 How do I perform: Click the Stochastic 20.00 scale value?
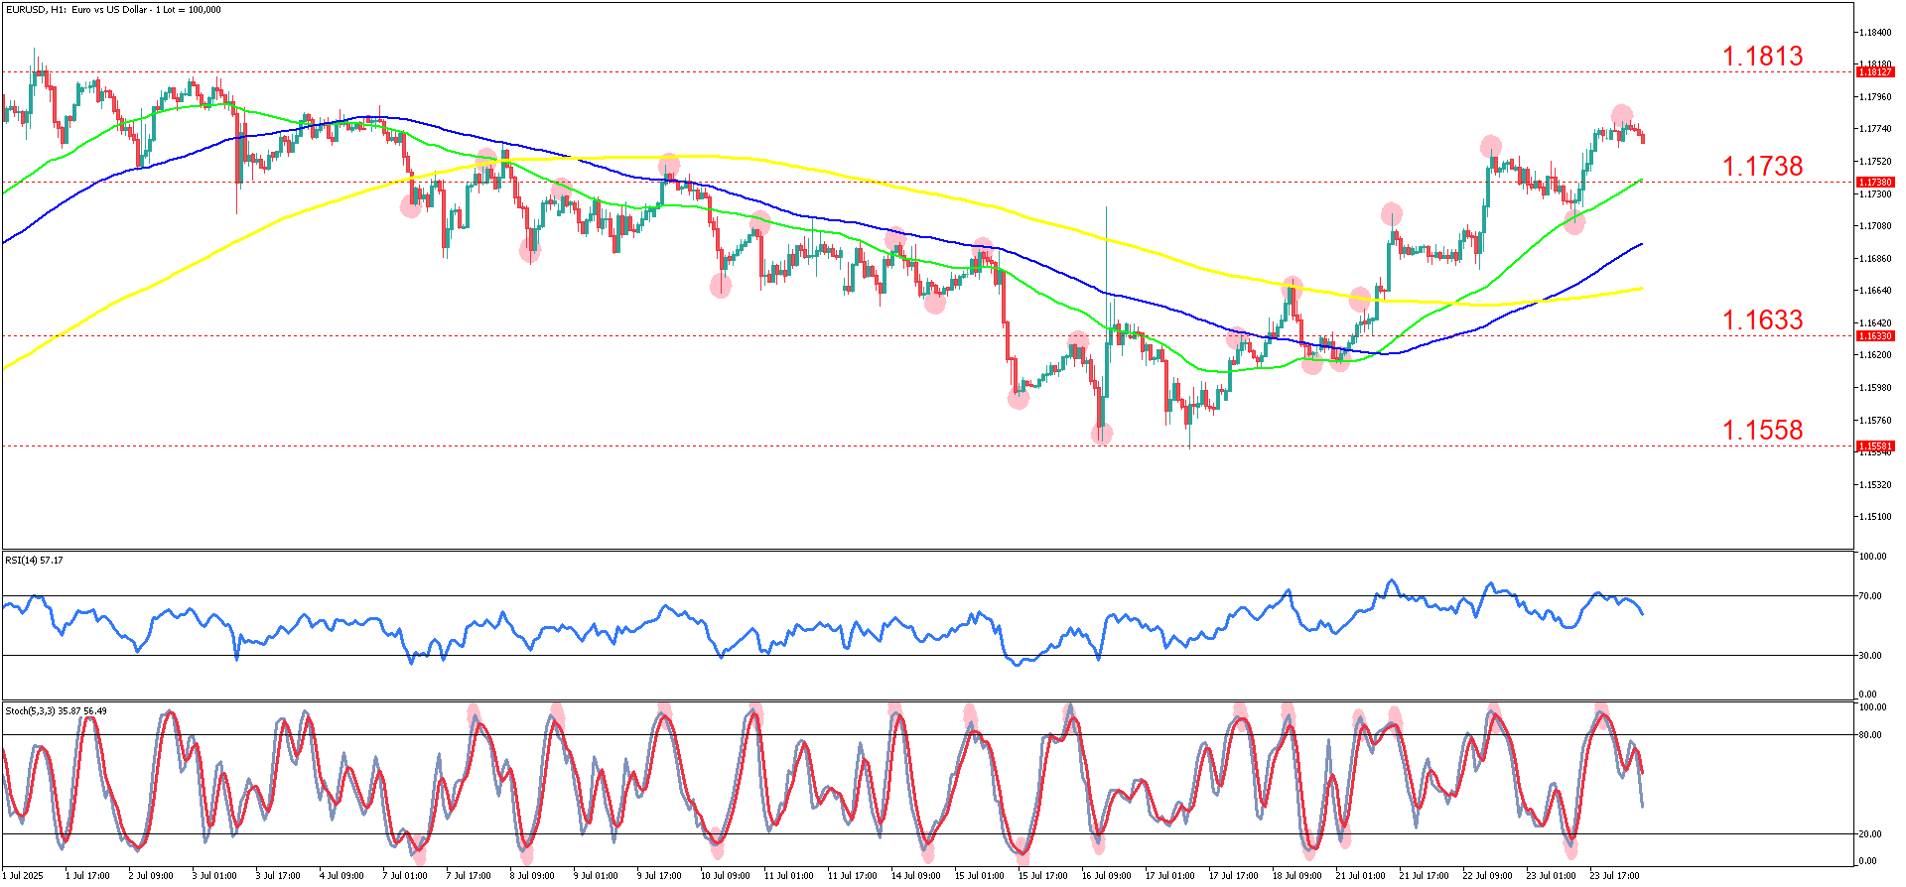(1870, 834)
